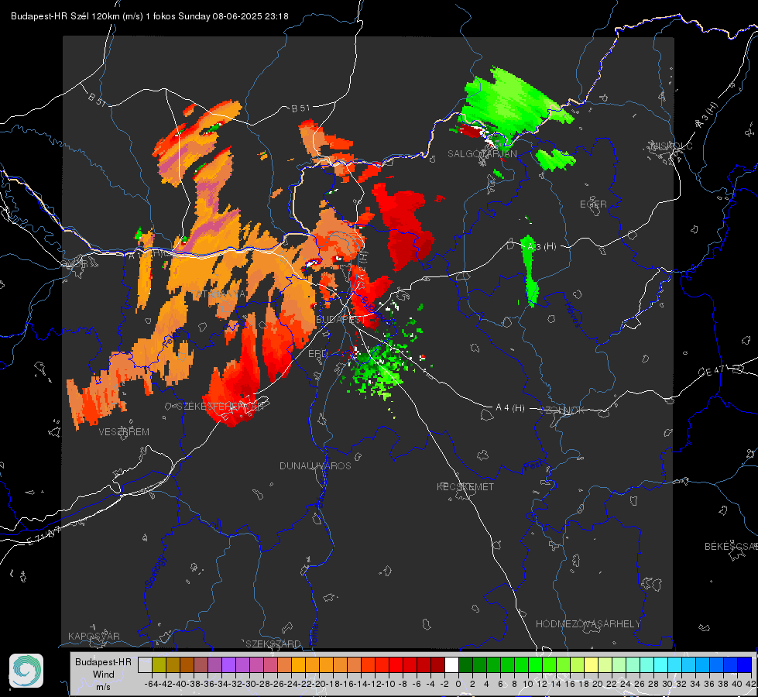Choose the cyan swatch between 28 and 30

coord(661,665)
